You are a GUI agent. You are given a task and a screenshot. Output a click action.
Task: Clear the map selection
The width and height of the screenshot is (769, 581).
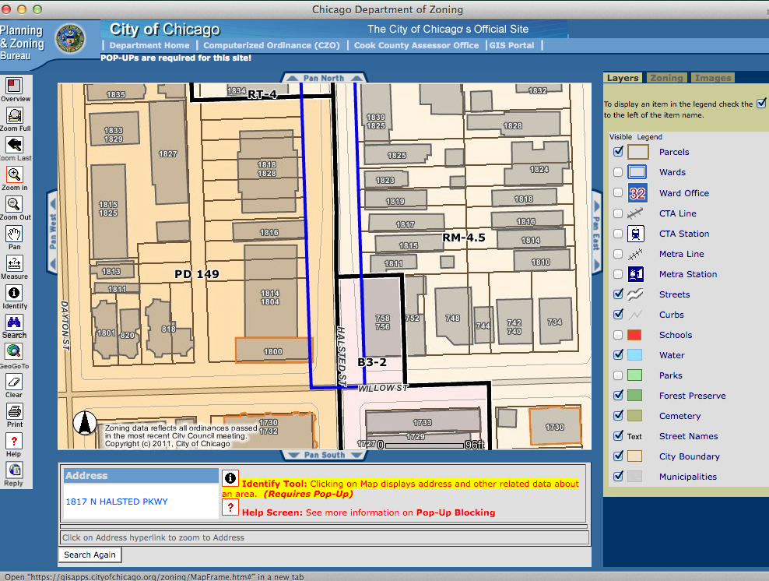14,382
